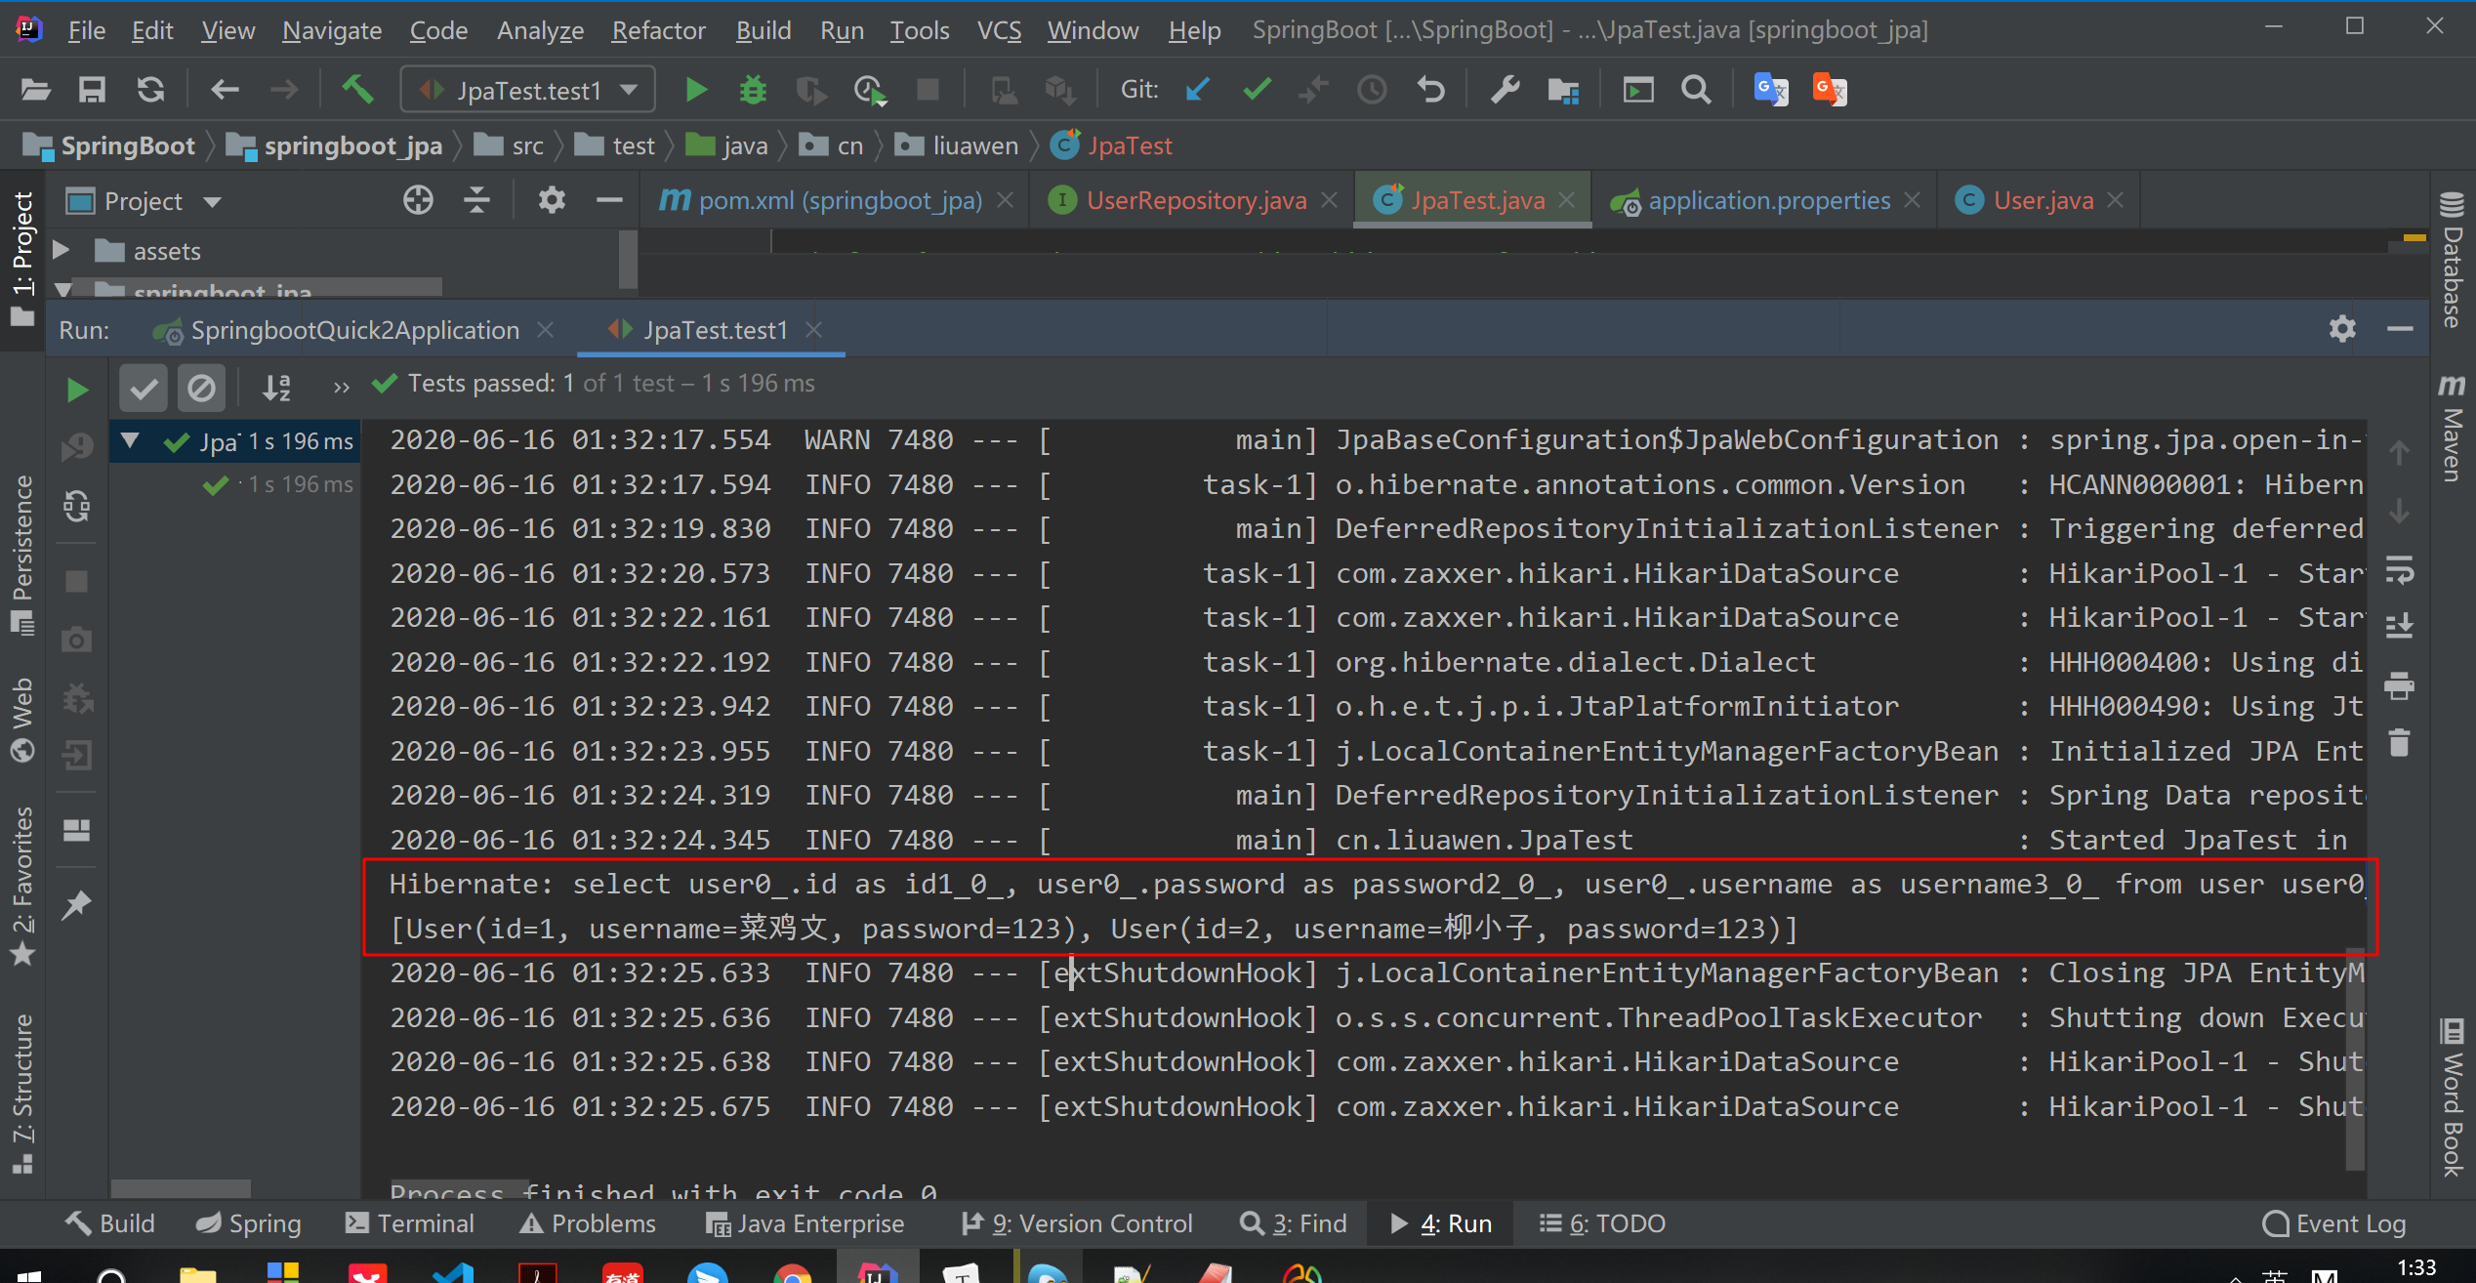Viewport: 2476px width, 1283px height.
Task: Click the Rerun test icon in Run panel
Action: click(76, 390)
